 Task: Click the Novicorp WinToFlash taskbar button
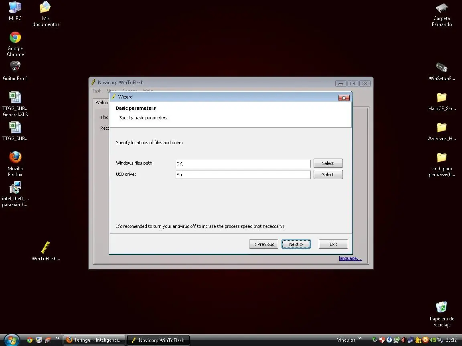point(158,340)
